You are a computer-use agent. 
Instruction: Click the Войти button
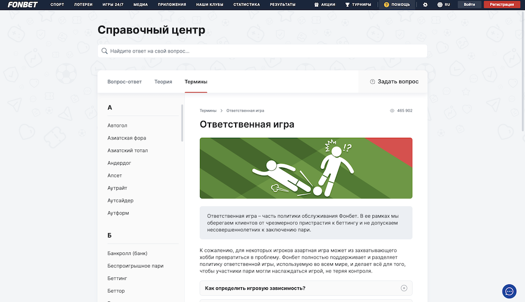[x=469, y=5]
